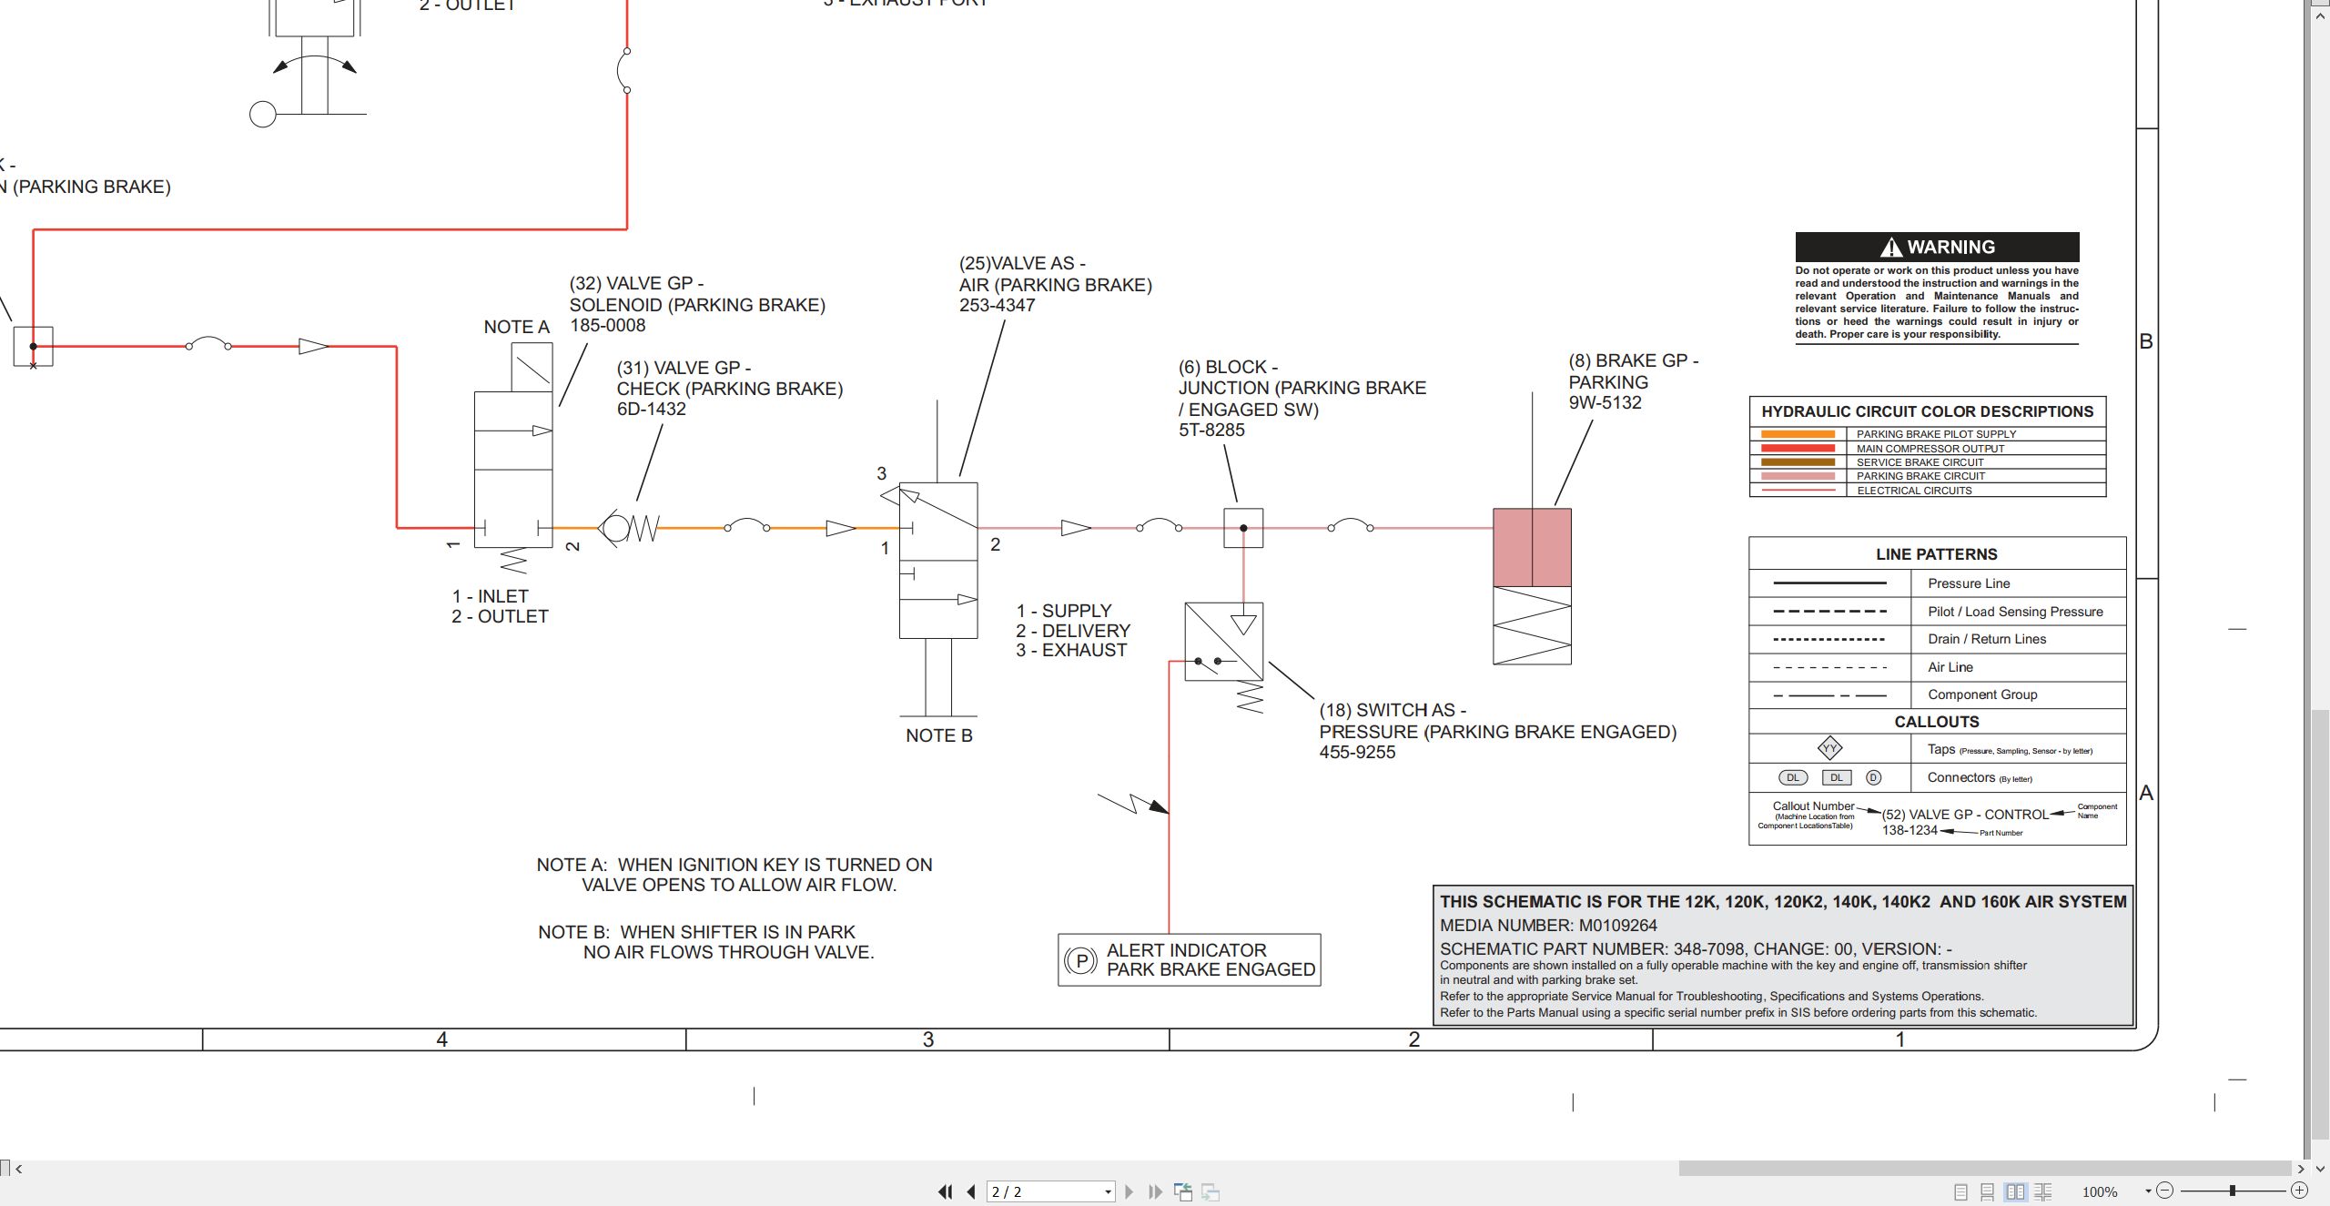Click the circled P park brake symbol
The height and width of the screenshot is (1206, 2330).
[x=1080, y=960]
